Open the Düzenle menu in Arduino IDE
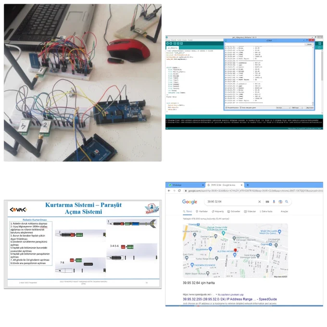This screenshot has width=327, height=327. tap(174, 40)
